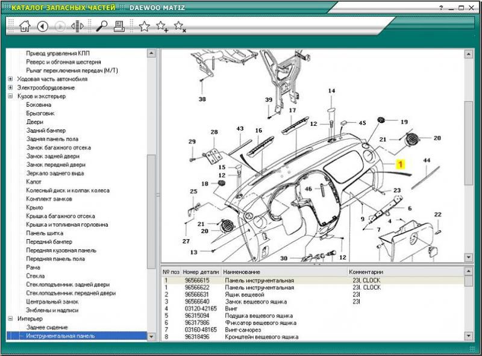Expand the Электрооборудование tree node
482x356 pixels.
coord(10,87)
